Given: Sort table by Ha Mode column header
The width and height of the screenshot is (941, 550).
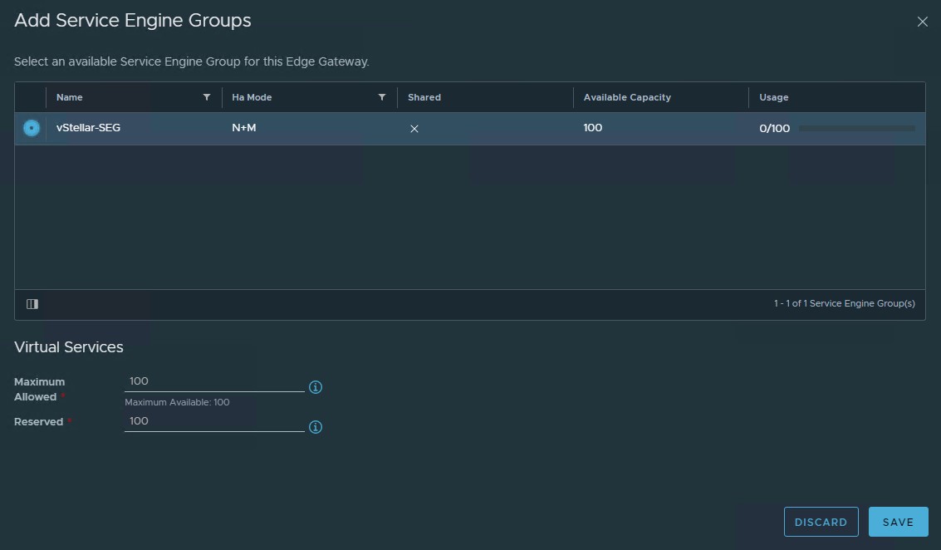Looking at the screenshot, I should (x=252, y=97).
